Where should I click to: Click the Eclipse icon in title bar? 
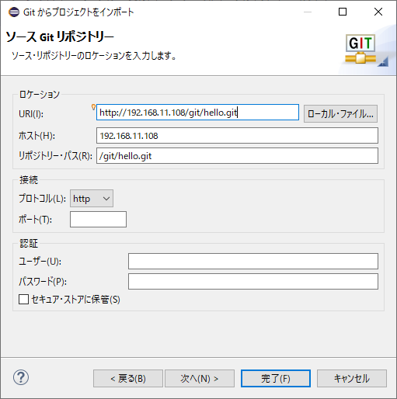pyautogui.click(x=14, y=12)
